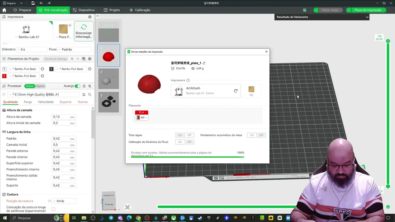Screen dimensions: 395x222
Task: Click the compare presets icon beside Avanço
Action: click(x=90, y=86)
